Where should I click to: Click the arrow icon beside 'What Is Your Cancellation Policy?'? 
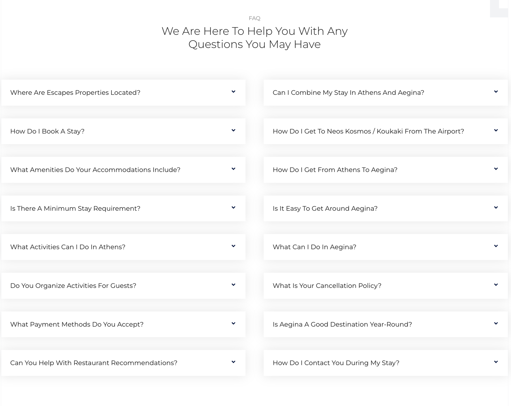(496, 285)
